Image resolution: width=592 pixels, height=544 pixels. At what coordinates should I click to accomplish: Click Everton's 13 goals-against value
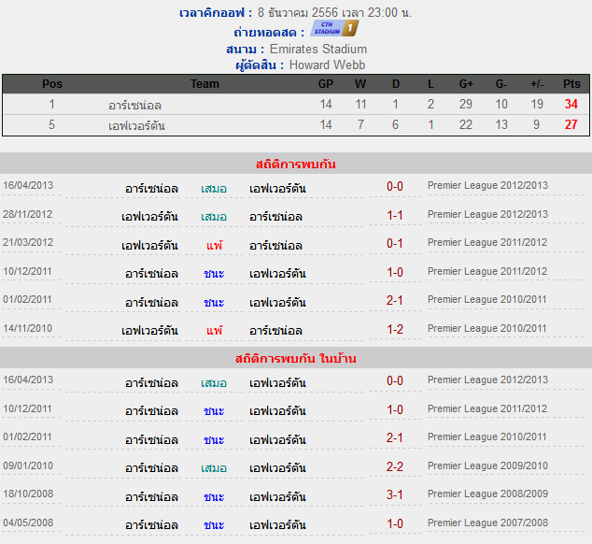click(501, 124)
